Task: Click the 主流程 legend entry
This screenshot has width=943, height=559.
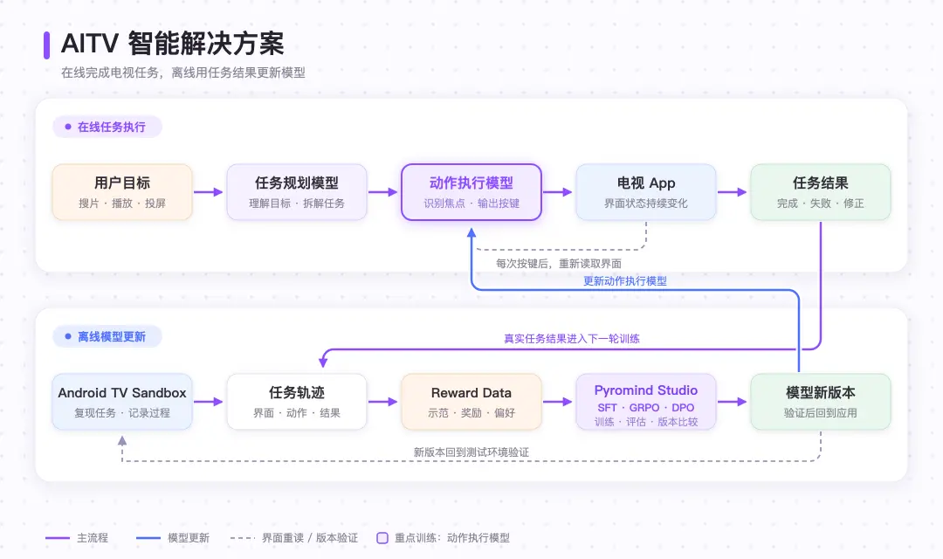Action: click(77, 538)
